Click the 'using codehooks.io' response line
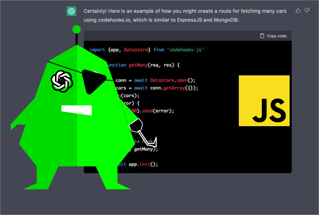This screenshot has height=215, width=319. (161, 20)
